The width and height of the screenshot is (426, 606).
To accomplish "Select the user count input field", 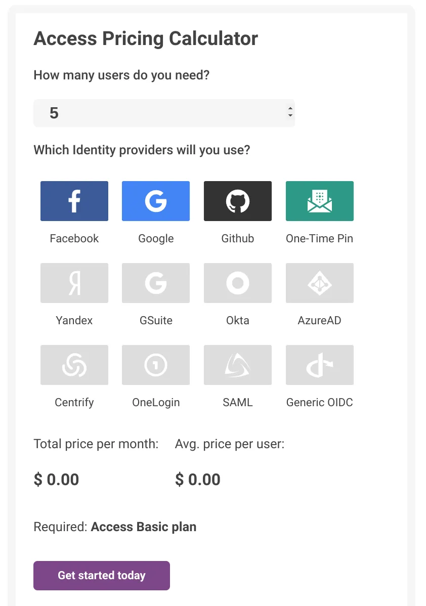I will (152, 113).
